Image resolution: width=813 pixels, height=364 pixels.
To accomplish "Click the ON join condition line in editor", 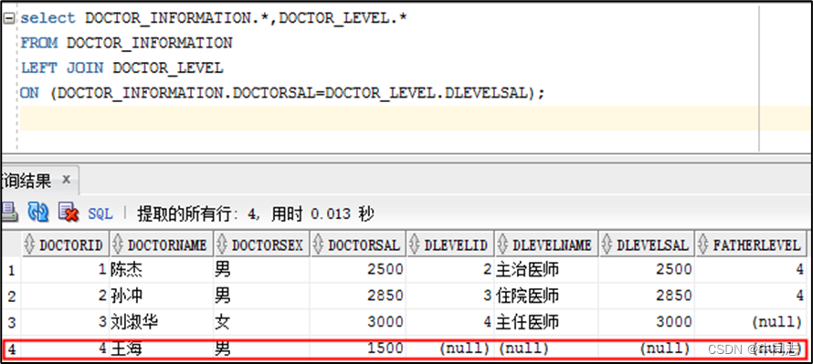I will pyautogui.click(x=282, y=93).
